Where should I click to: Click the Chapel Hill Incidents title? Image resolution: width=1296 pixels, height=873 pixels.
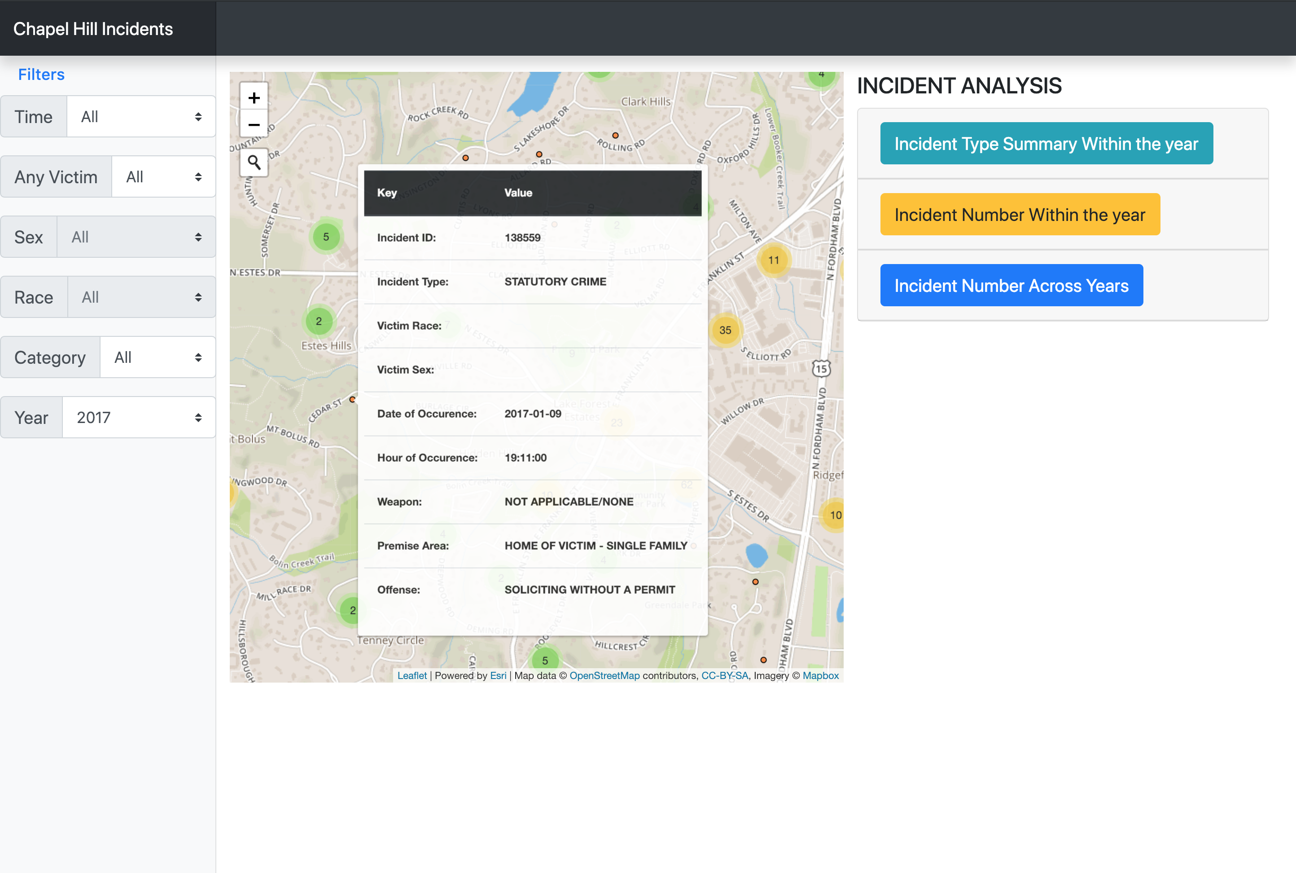(93, 28)
